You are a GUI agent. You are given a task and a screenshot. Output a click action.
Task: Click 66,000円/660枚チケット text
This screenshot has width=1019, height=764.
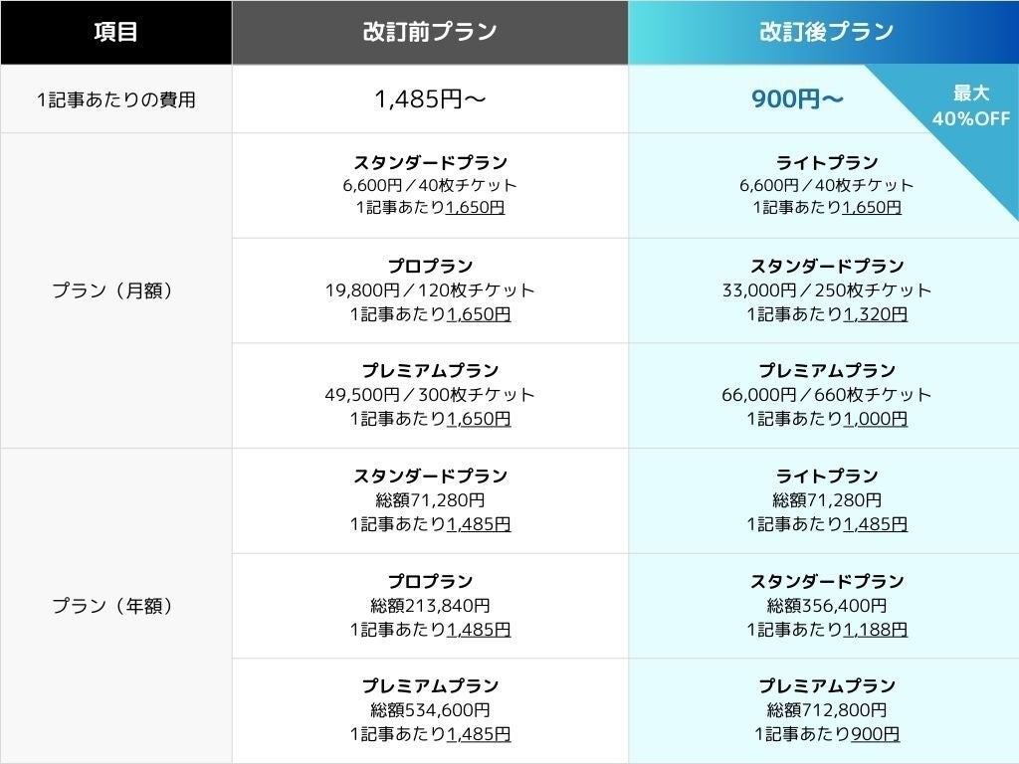click(826, 395)
